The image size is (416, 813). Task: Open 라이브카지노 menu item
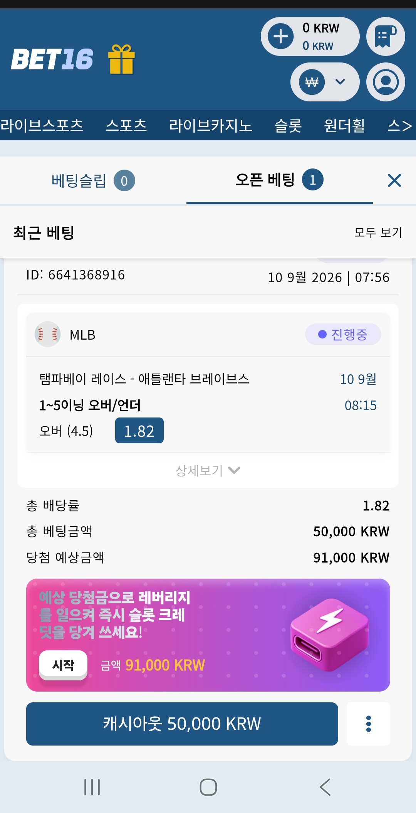(211, 125)
